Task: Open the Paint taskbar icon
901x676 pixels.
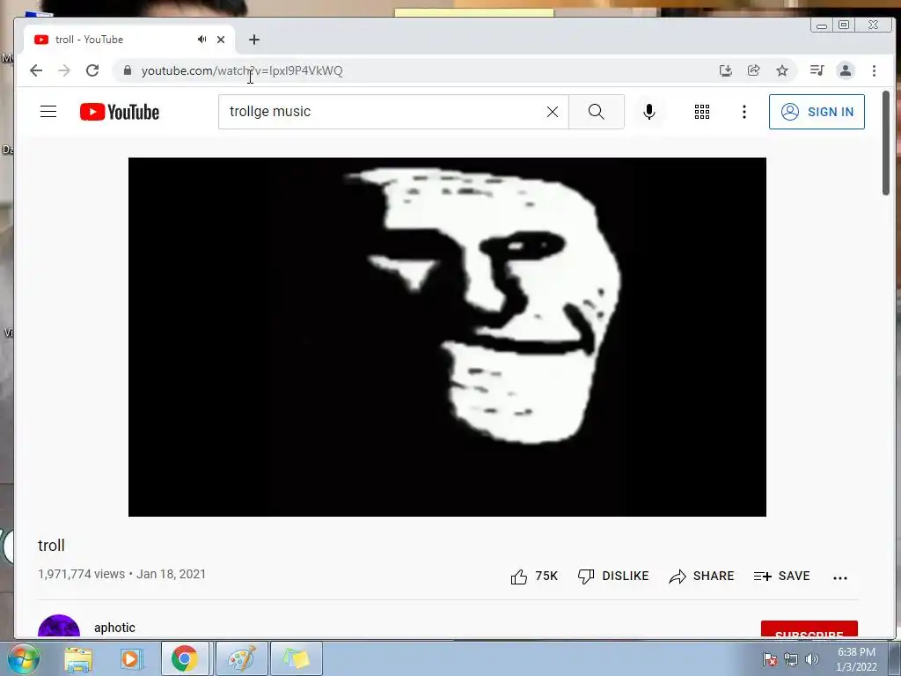Action: [242, 658]
